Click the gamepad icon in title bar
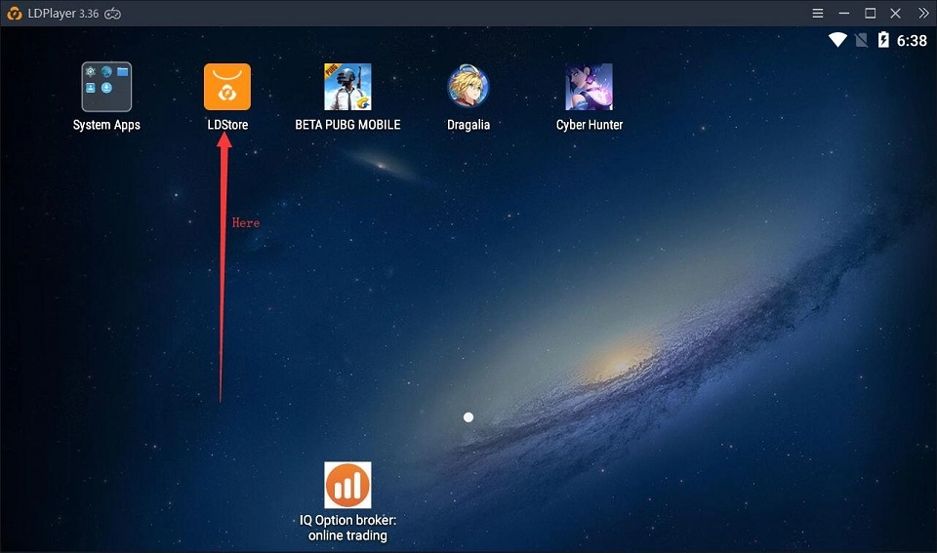This screenshot has height=553, width=937. pyautogui.click(x=113, y=13)
